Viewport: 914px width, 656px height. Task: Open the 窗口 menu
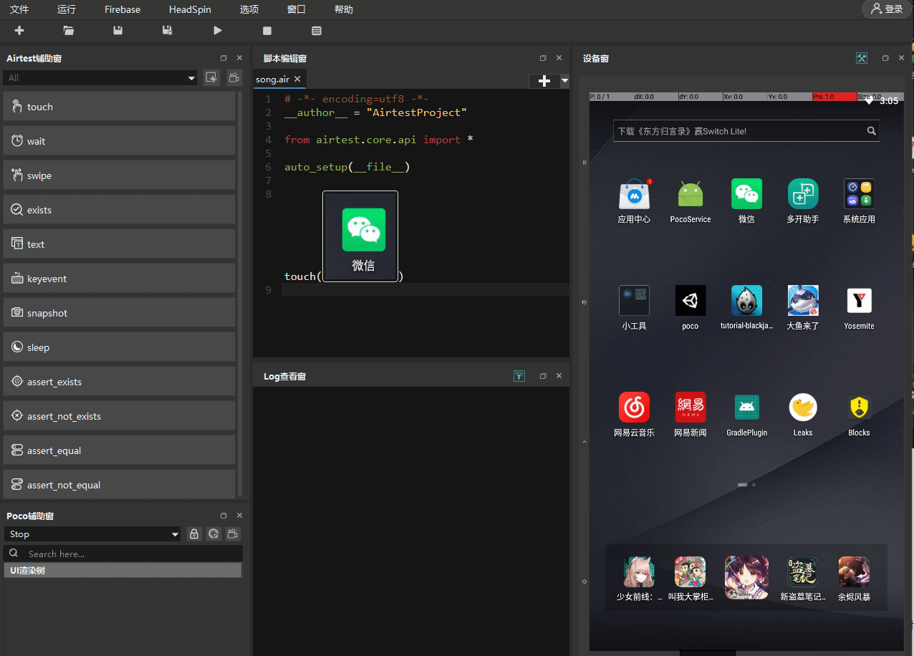point(297,9)
